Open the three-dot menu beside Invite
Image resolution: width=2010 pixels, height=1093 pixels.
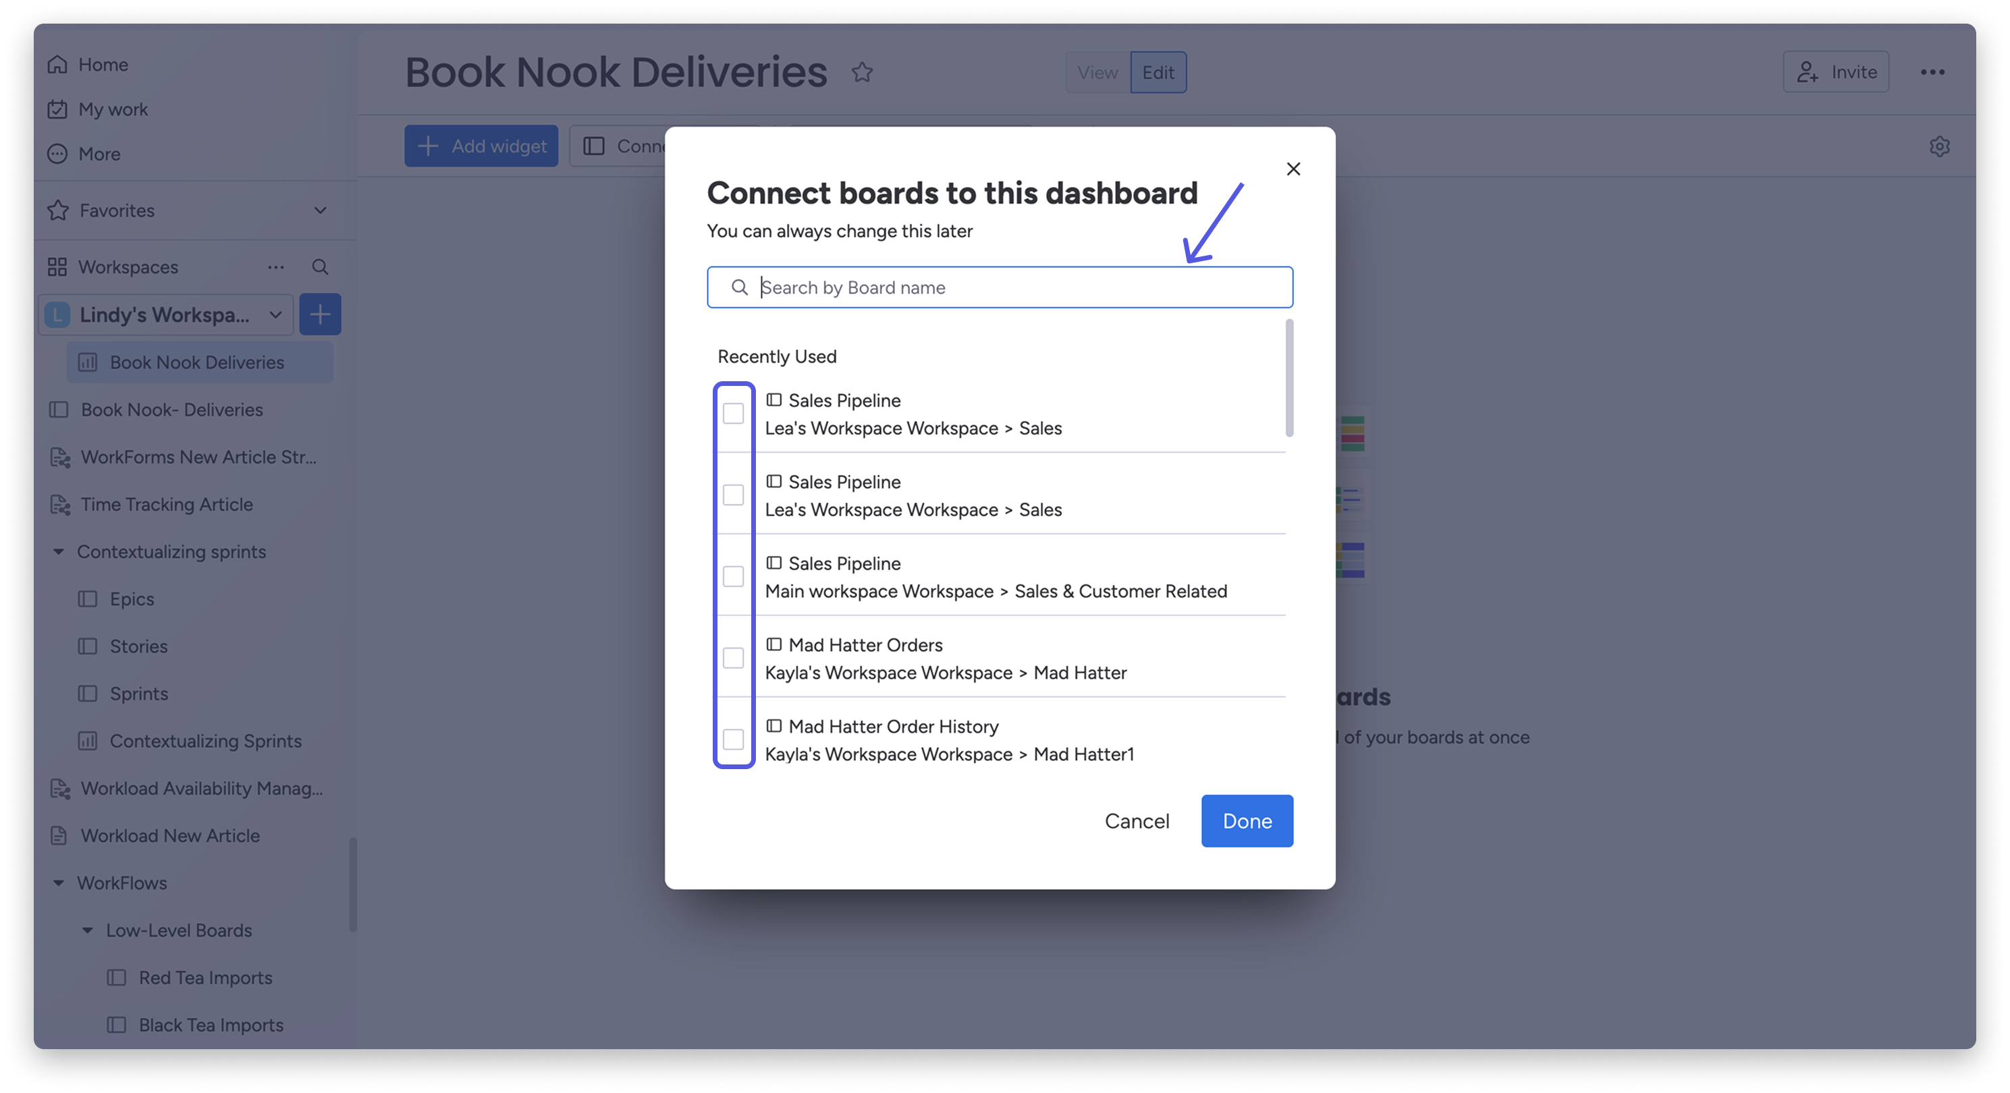(1932, 72)
